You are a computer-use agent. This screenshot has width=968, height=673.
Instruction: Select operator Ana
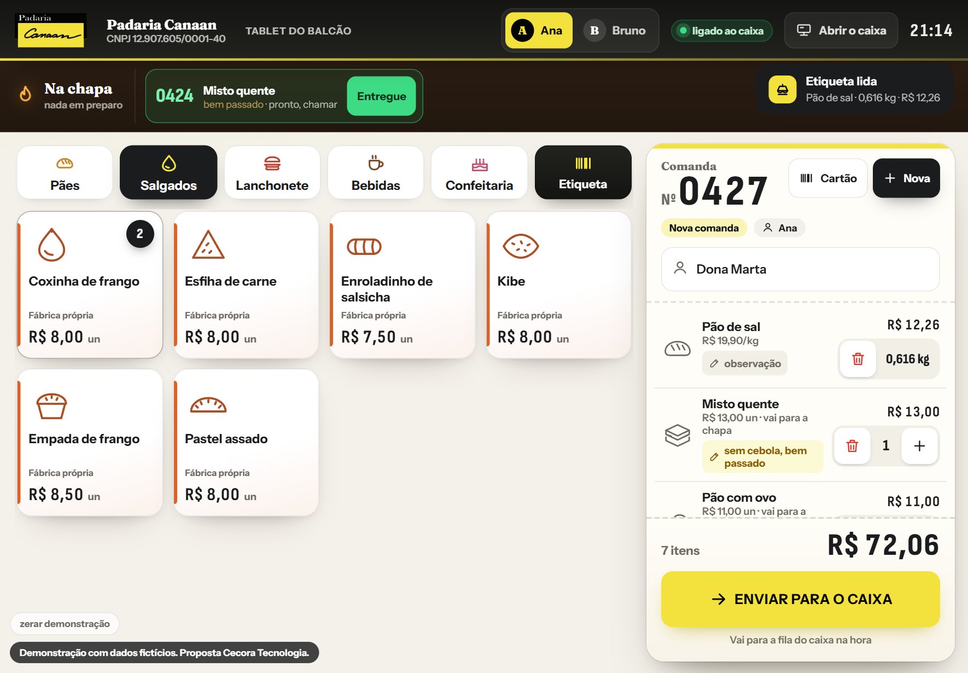(538, 31)
